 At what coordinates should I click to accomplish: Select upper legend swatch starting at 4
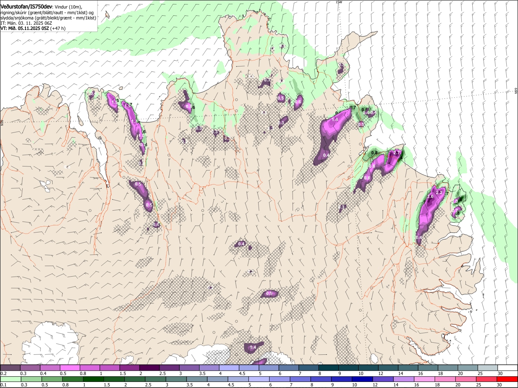pyautogui.click(x=229, y=367)
